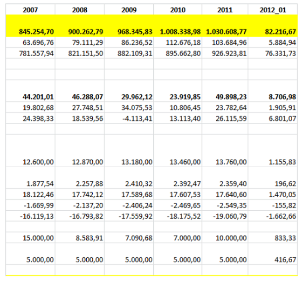Select the highlighted total 845.254,70

36,32
